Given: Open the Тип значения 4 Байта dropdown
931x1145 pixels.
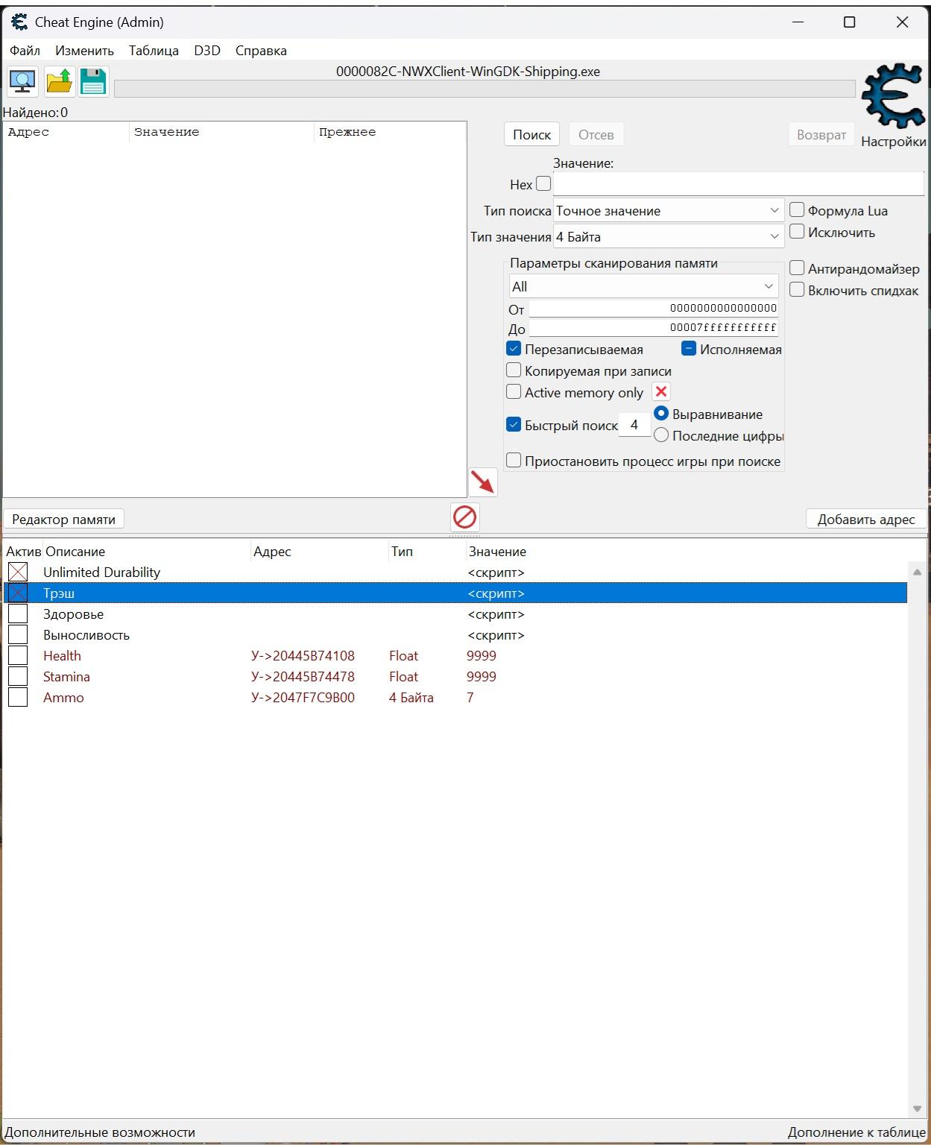Looking at the screenshot, I should click(668, 237).
